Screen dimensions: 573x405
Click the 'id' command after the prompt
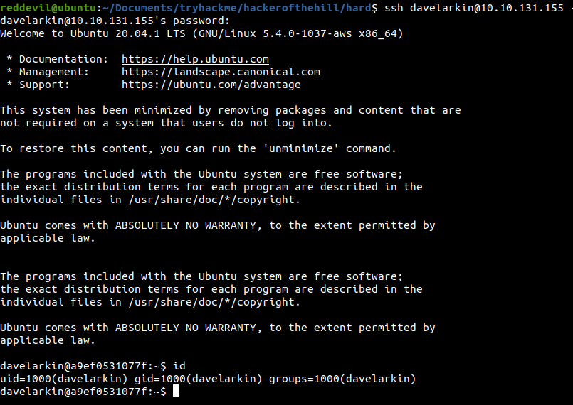(x=179, y=366)
